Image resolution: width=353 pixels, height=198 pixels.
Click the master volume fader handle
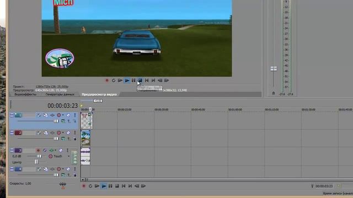pos(274,69)
